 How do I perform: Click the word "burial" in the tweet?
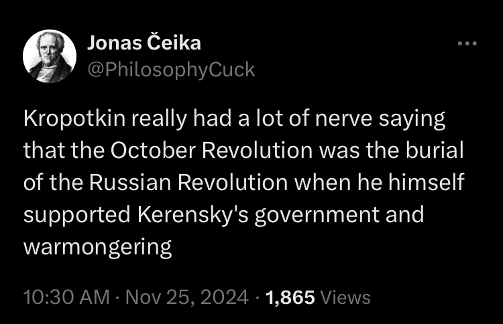point(435,150)
